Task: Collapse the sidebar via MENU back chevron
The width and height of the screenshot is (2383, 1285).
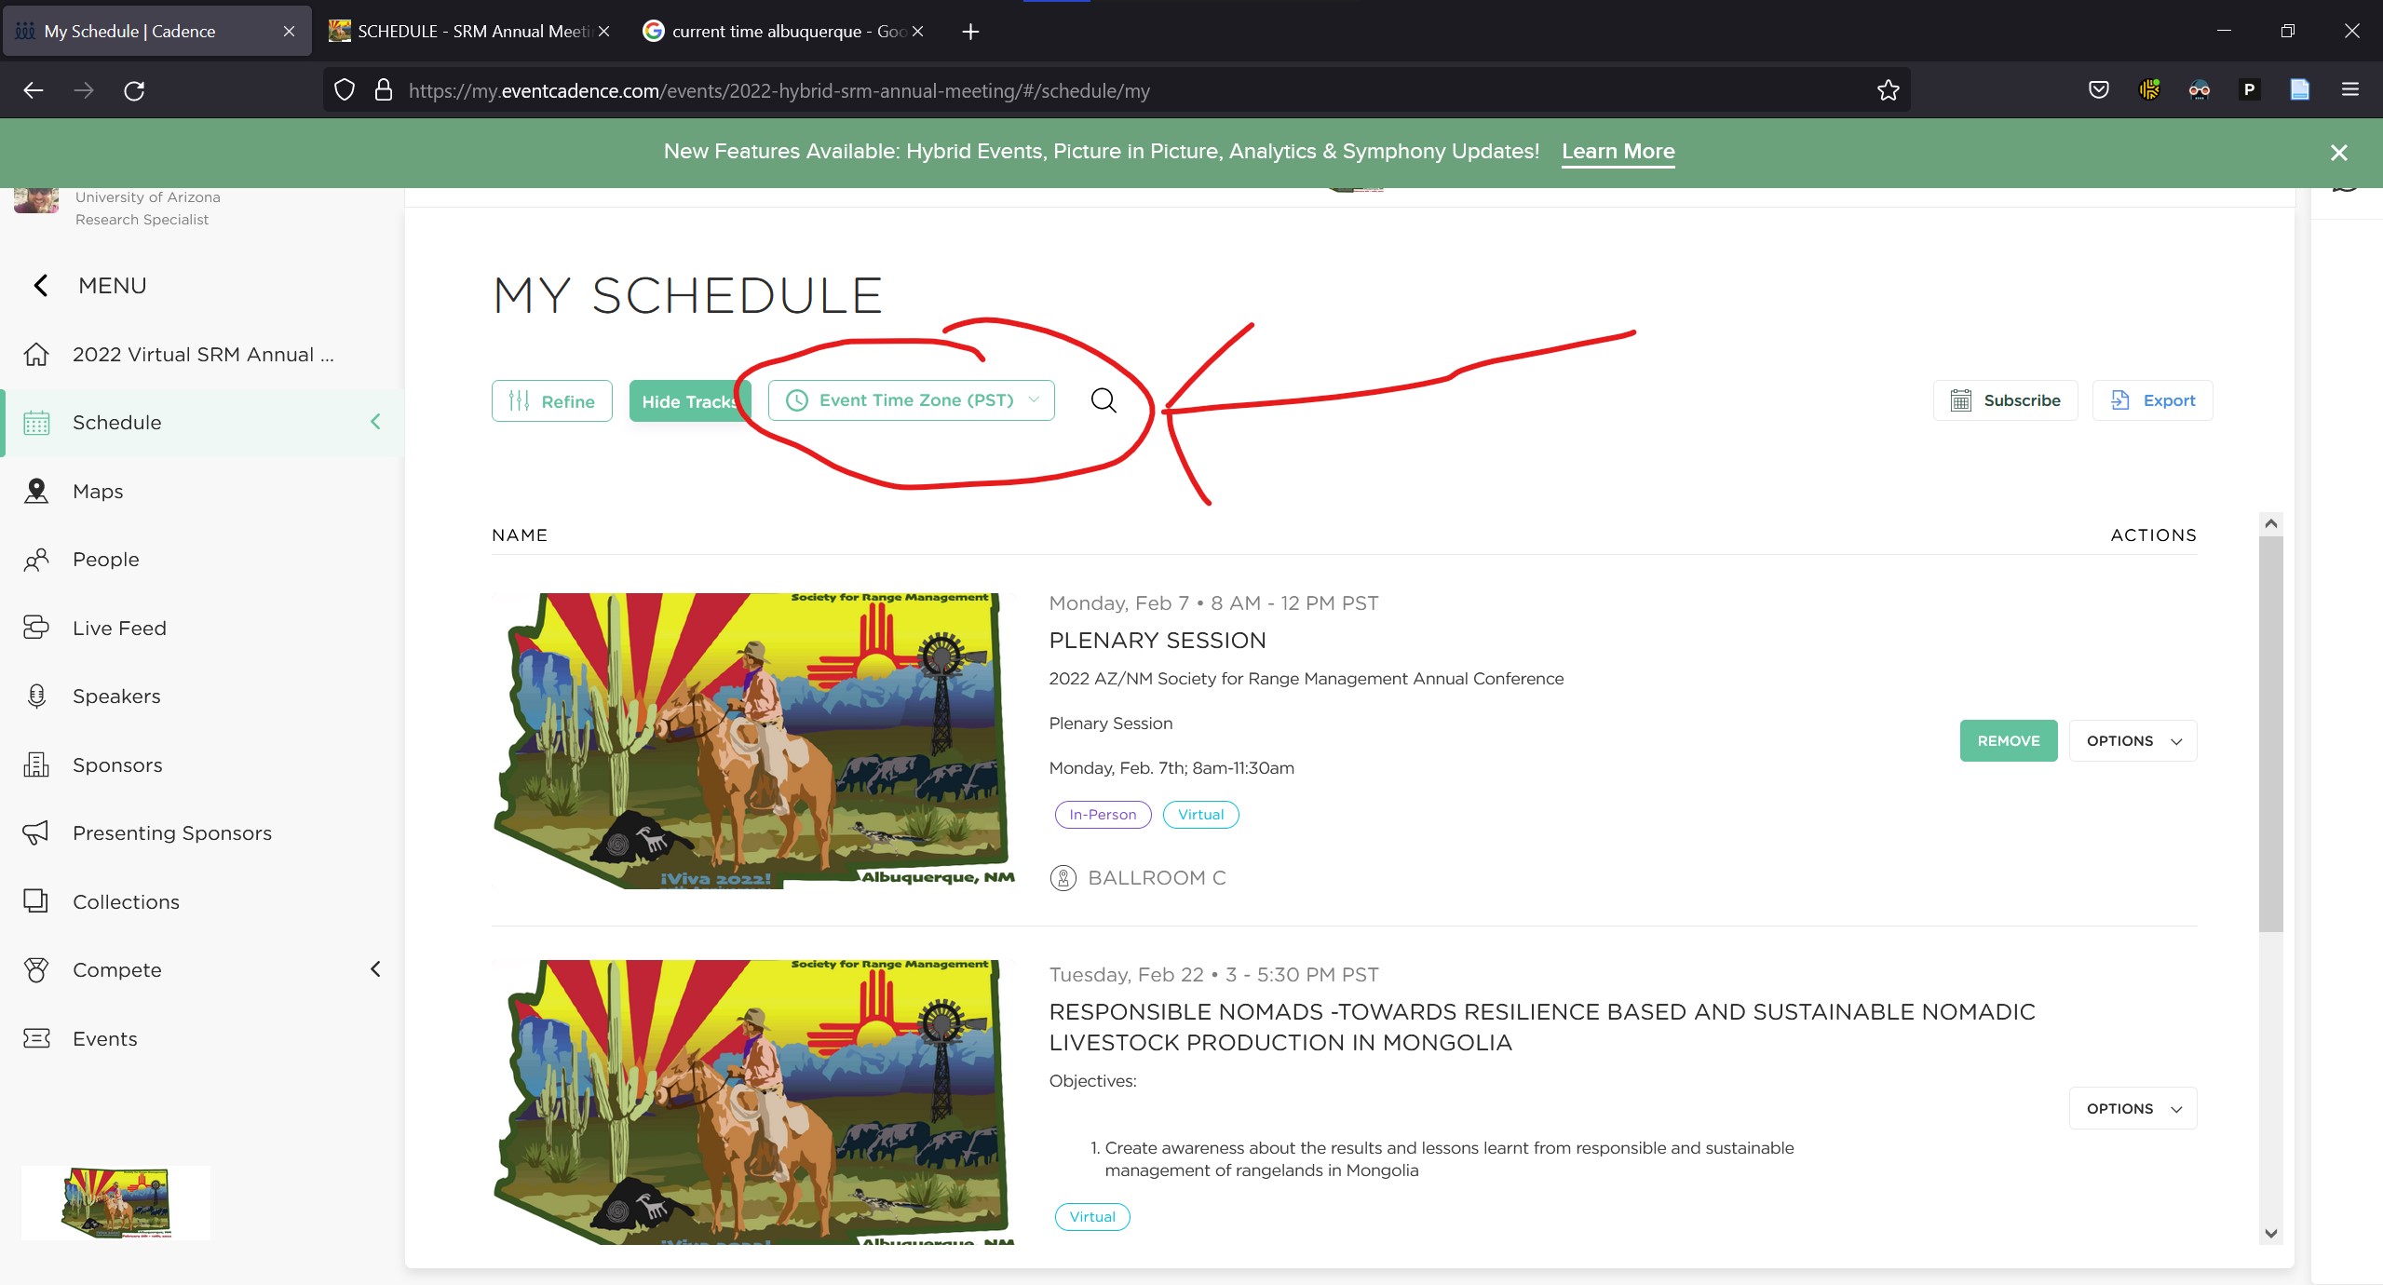Action: [x=40, y=286]
